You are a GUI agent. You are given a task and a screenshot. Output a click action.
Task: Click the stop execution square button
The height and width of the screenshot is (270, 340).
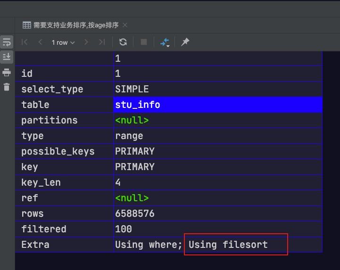click(x=144, y=42)
